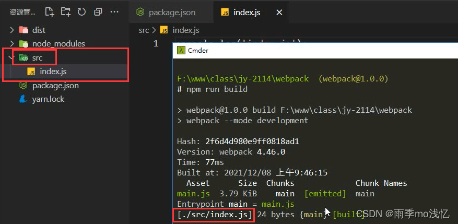Viewport: 458px width, 224px height.
Task: Click the 'Asset' column header
Action: pos(198,183)
